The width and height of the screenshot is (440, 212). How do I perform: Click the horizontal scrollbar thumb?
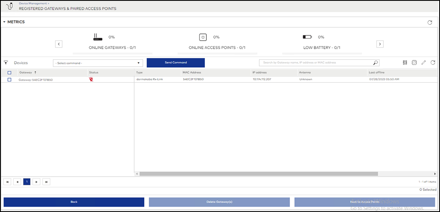coord(259,174)
